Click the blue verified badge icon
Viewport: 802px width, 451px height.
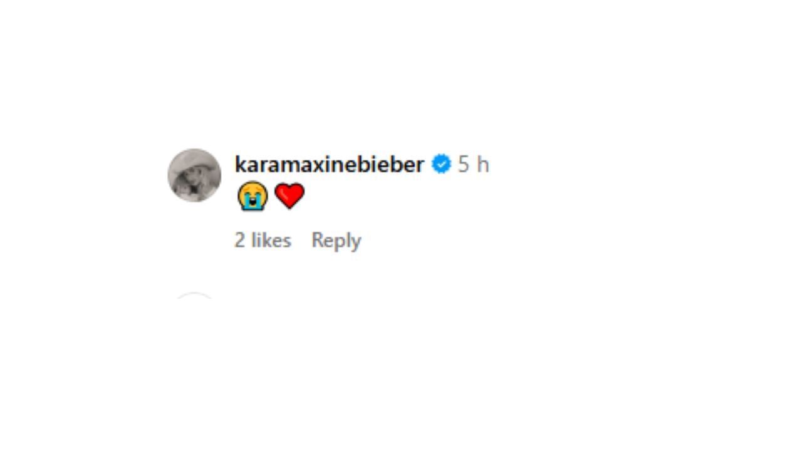point(441,164)
